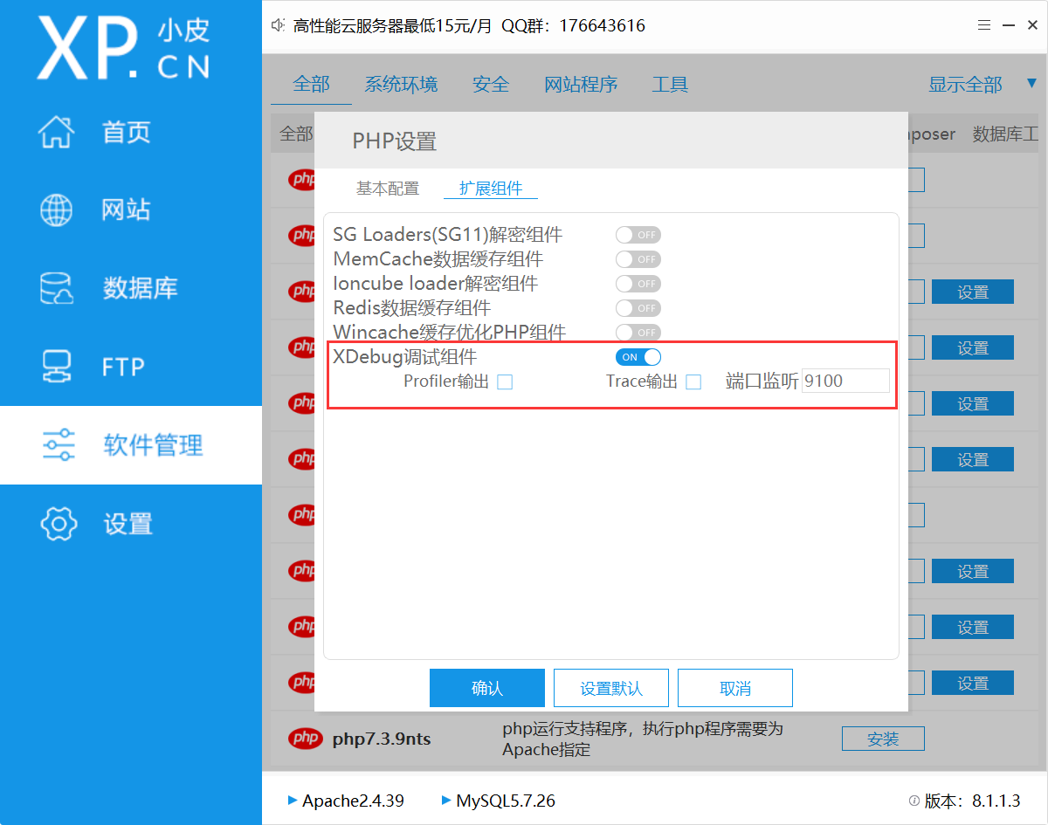Viewport: 1048px width, 825px height.
Task: Open 数据库 in the sidebar
Action: point(131,289)
